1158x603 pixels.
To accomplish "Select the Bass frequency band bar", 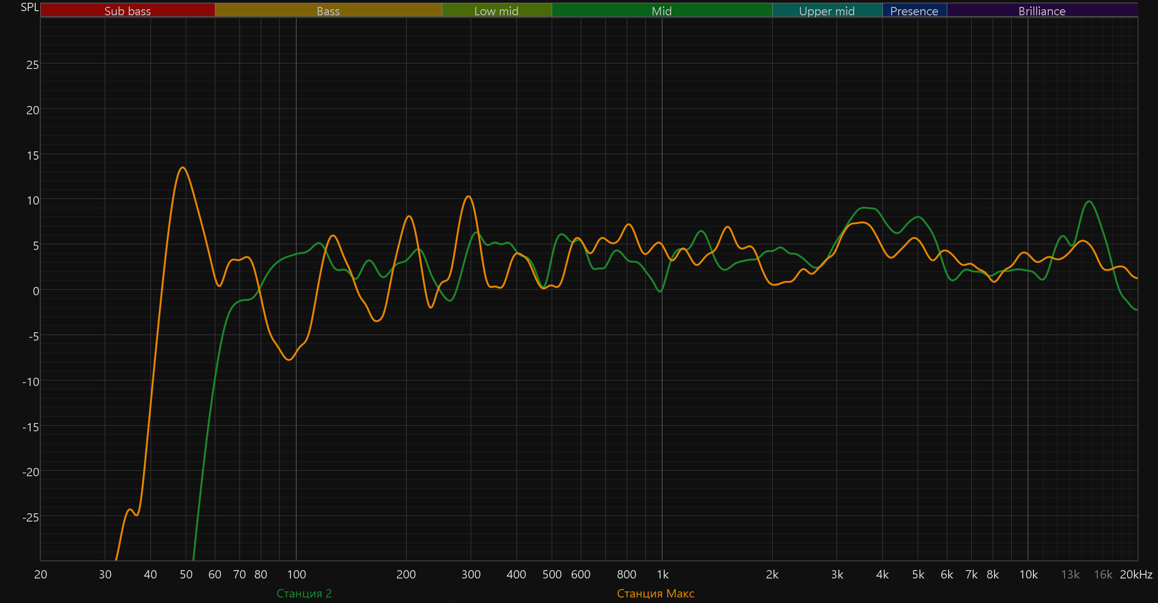I will pos(328,11).
